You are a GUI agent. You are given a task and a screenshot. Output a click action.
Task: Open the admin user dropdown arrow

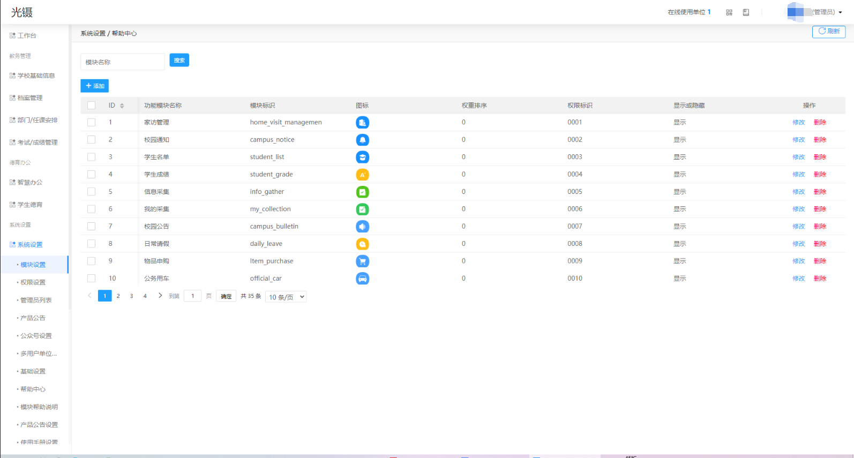[840, 12]
